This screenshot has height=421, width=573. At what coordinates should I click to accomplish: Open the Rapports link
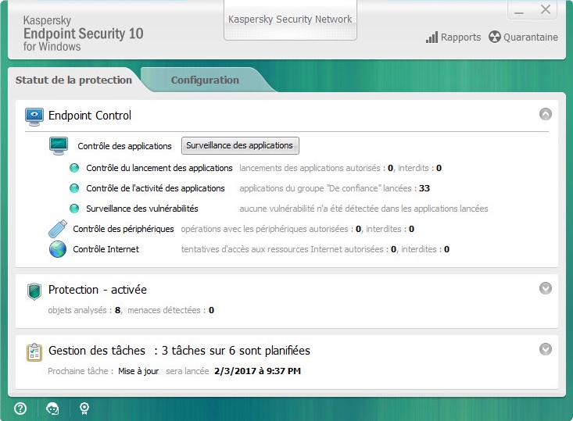pos(460,37)
